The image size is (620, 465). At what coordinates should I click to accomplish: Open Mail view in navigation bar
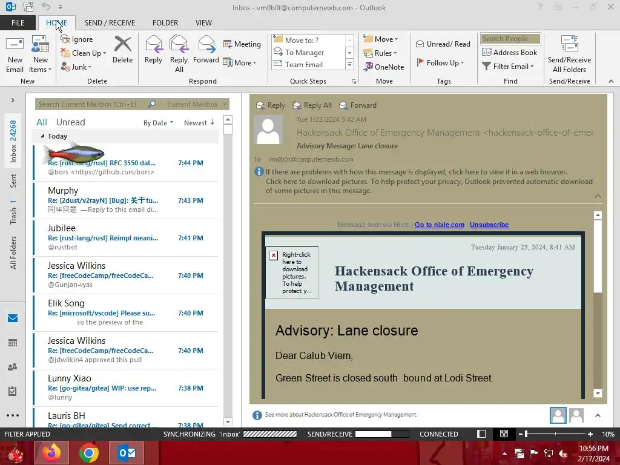[13, 318]
